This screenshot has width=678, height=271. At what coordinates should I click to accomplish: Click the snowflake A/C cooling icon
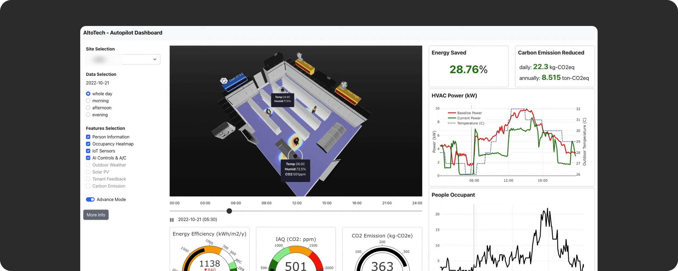(x=224, y=81)
